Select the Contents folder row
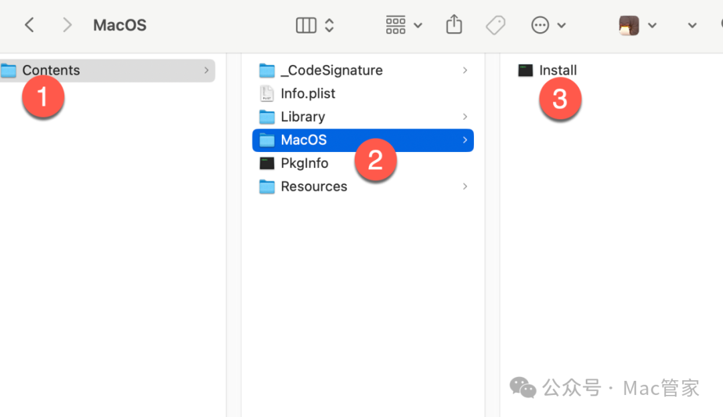723x417 pixels. (x=107, y=70)
